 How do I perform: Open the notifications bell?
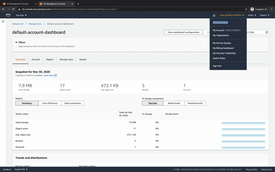point(214,15)
